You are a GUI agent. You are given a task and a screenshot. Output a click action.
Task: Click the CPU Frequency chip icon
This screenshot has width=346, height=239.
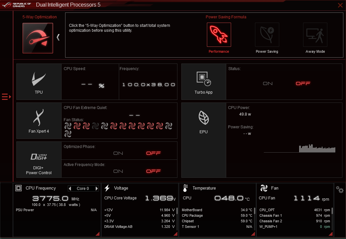click(19, 188)
